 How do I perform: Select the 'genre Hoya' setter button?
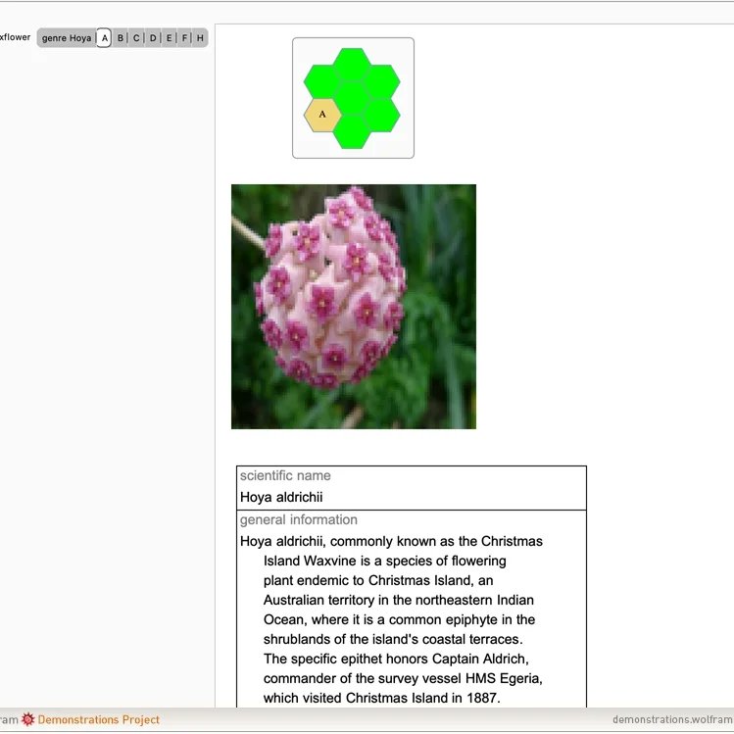[67, 38]
